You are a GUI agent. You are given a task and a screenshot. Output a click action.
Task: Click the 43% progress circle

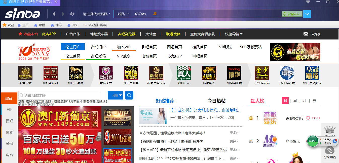(313, 141)
